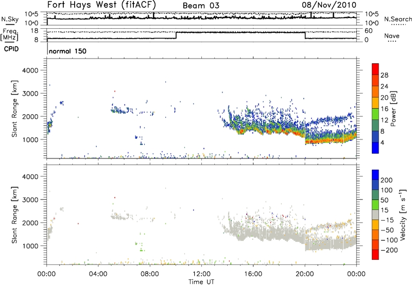Click "4000" on the power panel axis
412x285 pixels.
[x=30, y=70]
